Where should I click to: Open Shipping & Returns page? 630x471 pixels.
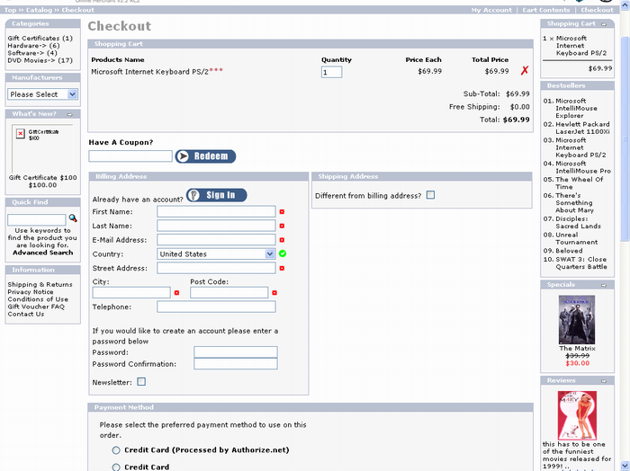[x=40, y=284]
